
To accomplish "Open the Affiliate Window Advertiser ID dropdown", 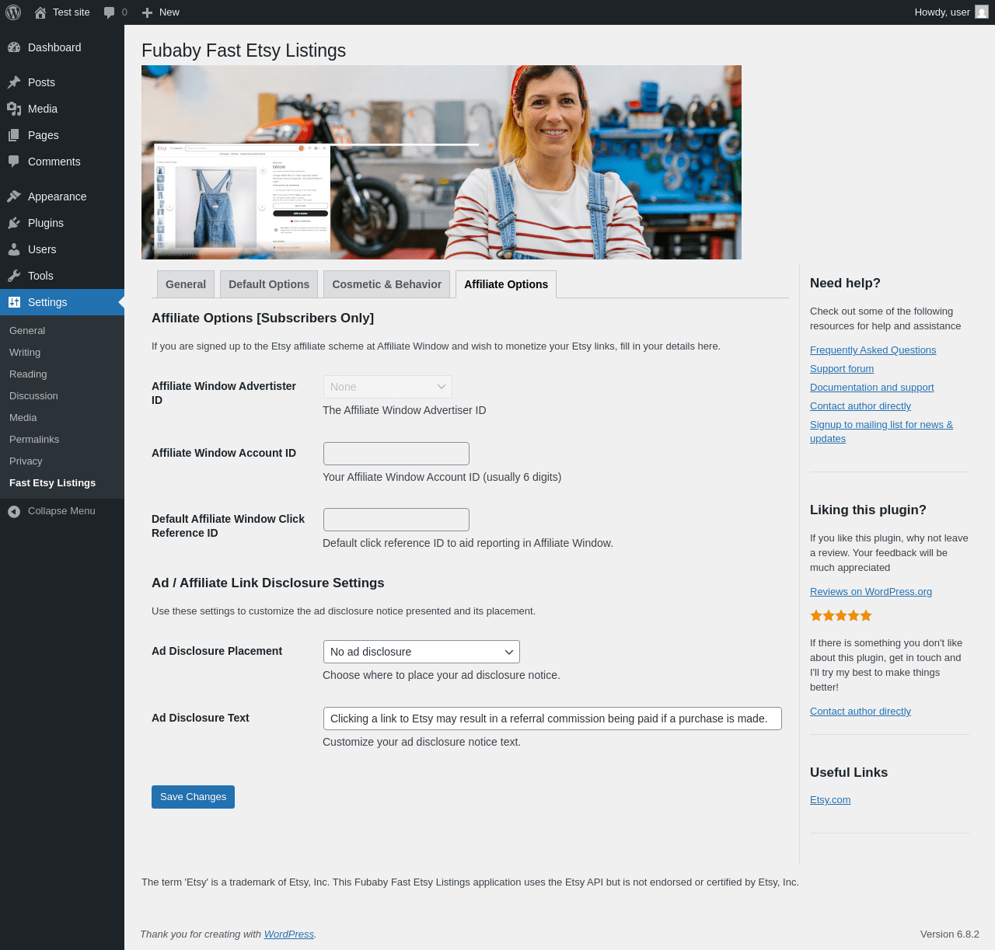I will (388, 387).
